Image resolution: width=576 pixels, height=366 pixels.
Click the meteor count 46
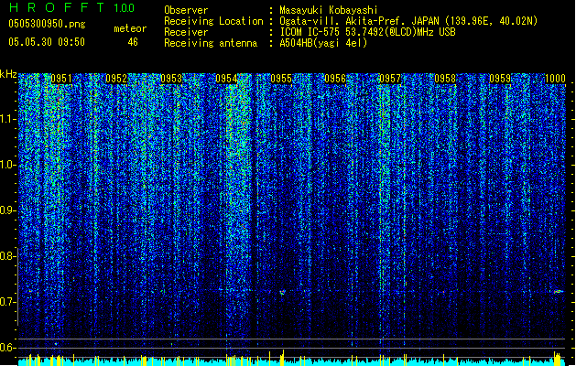[x=133, y=42]
